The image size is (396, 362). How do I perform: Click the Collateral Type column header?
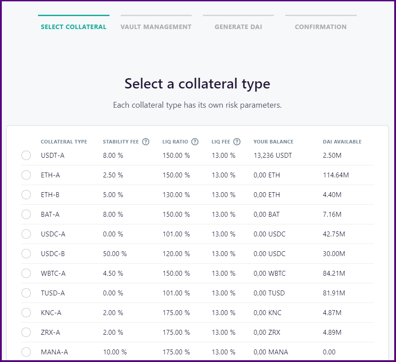[x=64, y=142]
